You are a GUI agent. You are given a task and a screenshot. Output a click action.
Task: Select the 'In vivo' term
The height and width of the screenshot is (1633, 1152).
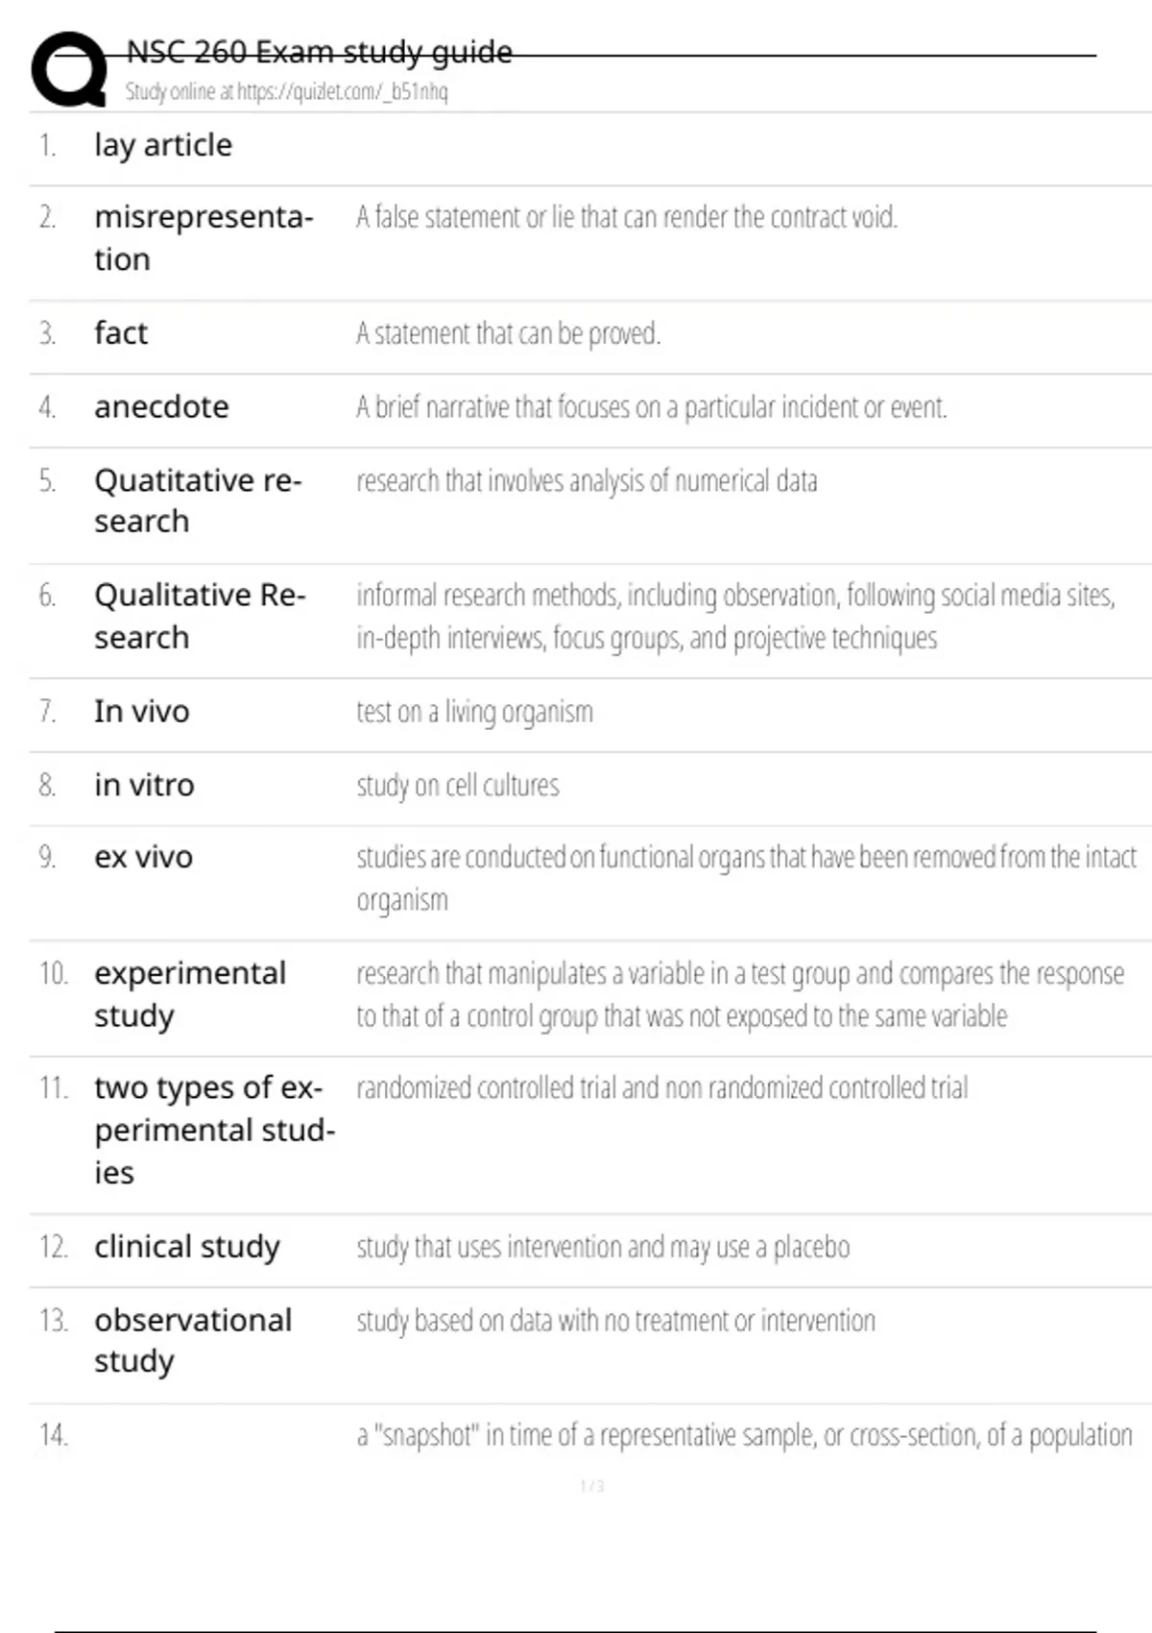142,712
